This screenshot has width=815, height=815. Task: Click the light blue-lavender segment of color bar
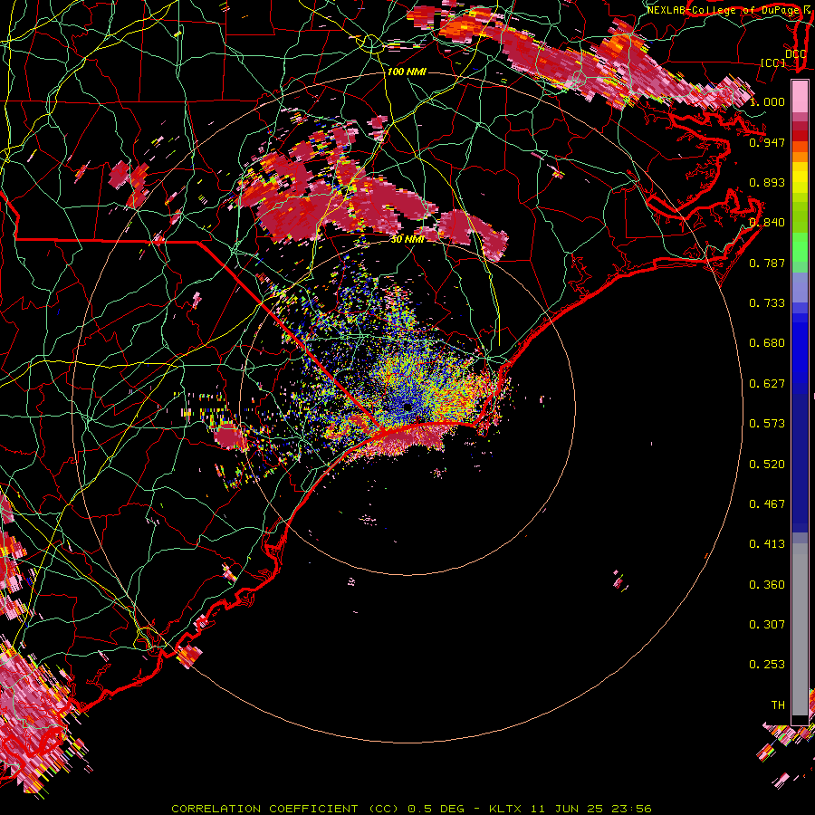tap(800, 287)
